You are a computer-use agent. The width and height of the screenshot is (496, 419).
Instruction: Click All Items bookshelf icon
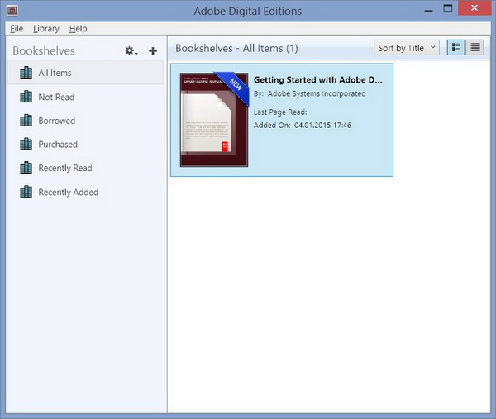click(x=26, y=73)
